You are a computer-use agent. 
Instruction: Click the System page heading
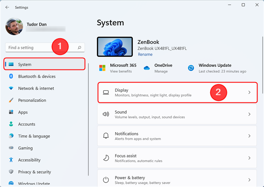(110, 22)
